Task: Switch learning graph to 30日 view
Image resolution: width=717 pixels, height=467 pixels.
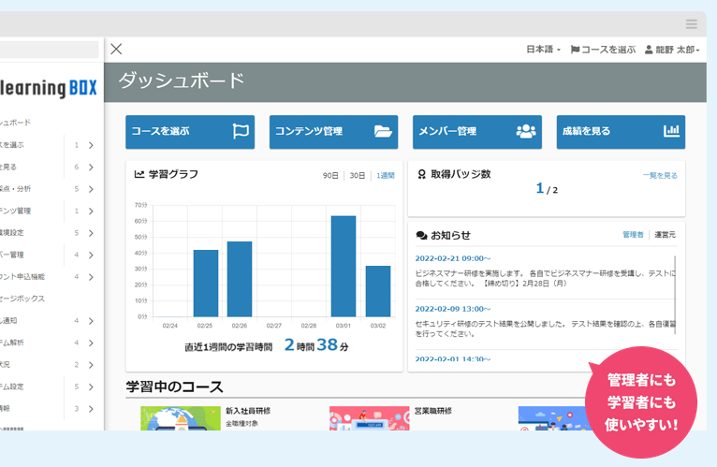Action: click(x=358, y=175)
